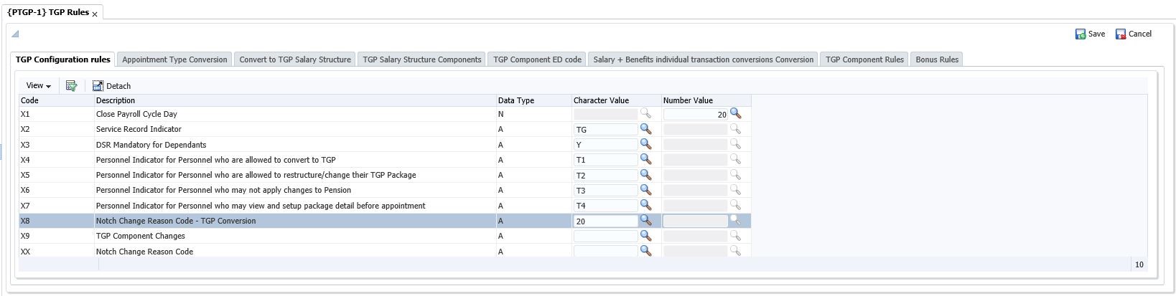Click the Character Value field for row X4
Screen dimensions: 1176x296
pos(605,160)
